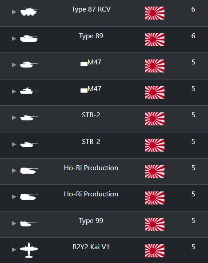Click the R2Y2 Kai V1 aircraft icon
208x263 pixels.
pos(29,250)
